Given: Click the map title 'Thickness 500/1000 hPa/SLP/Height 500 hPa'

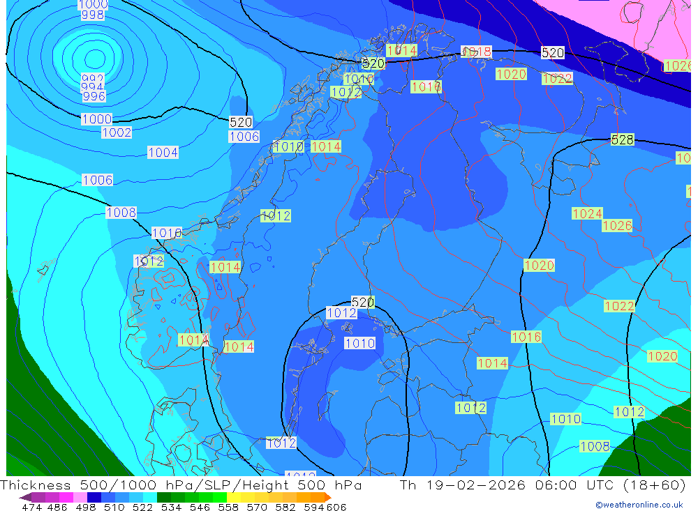Looking at the screenshot, I should (181, 485).
